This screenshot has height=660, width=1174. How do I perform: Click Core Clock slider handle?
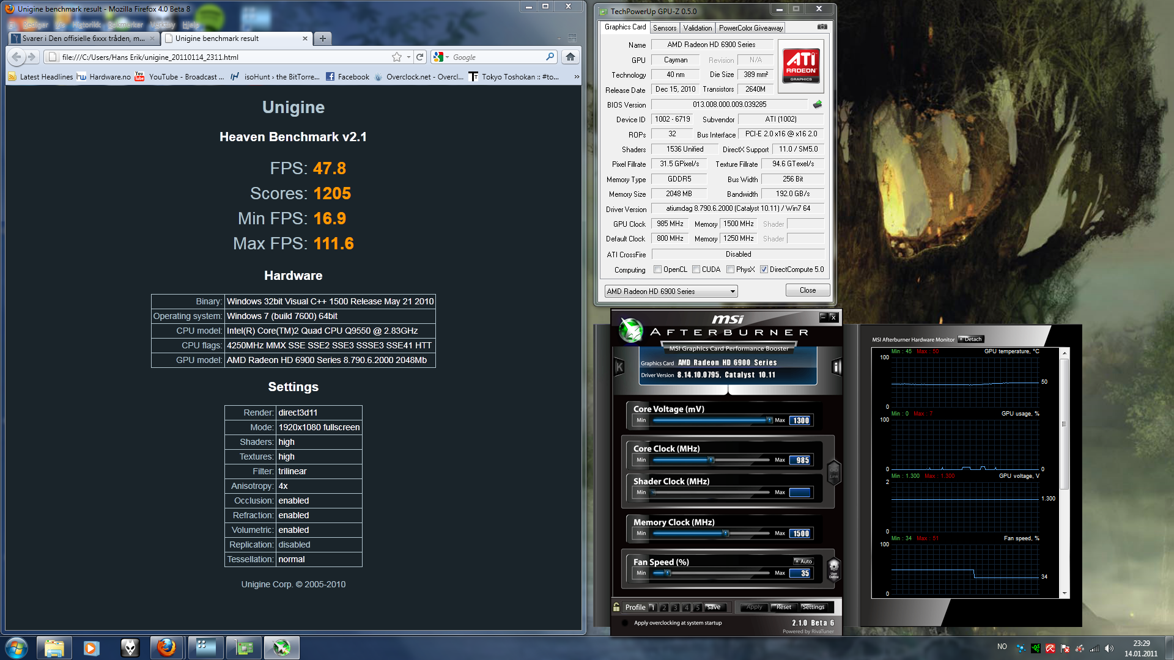click(x=711, y=460)
